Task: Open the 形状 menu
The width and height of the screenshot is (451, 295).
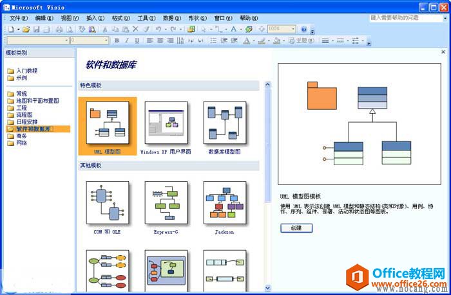Action: (198, 18)
